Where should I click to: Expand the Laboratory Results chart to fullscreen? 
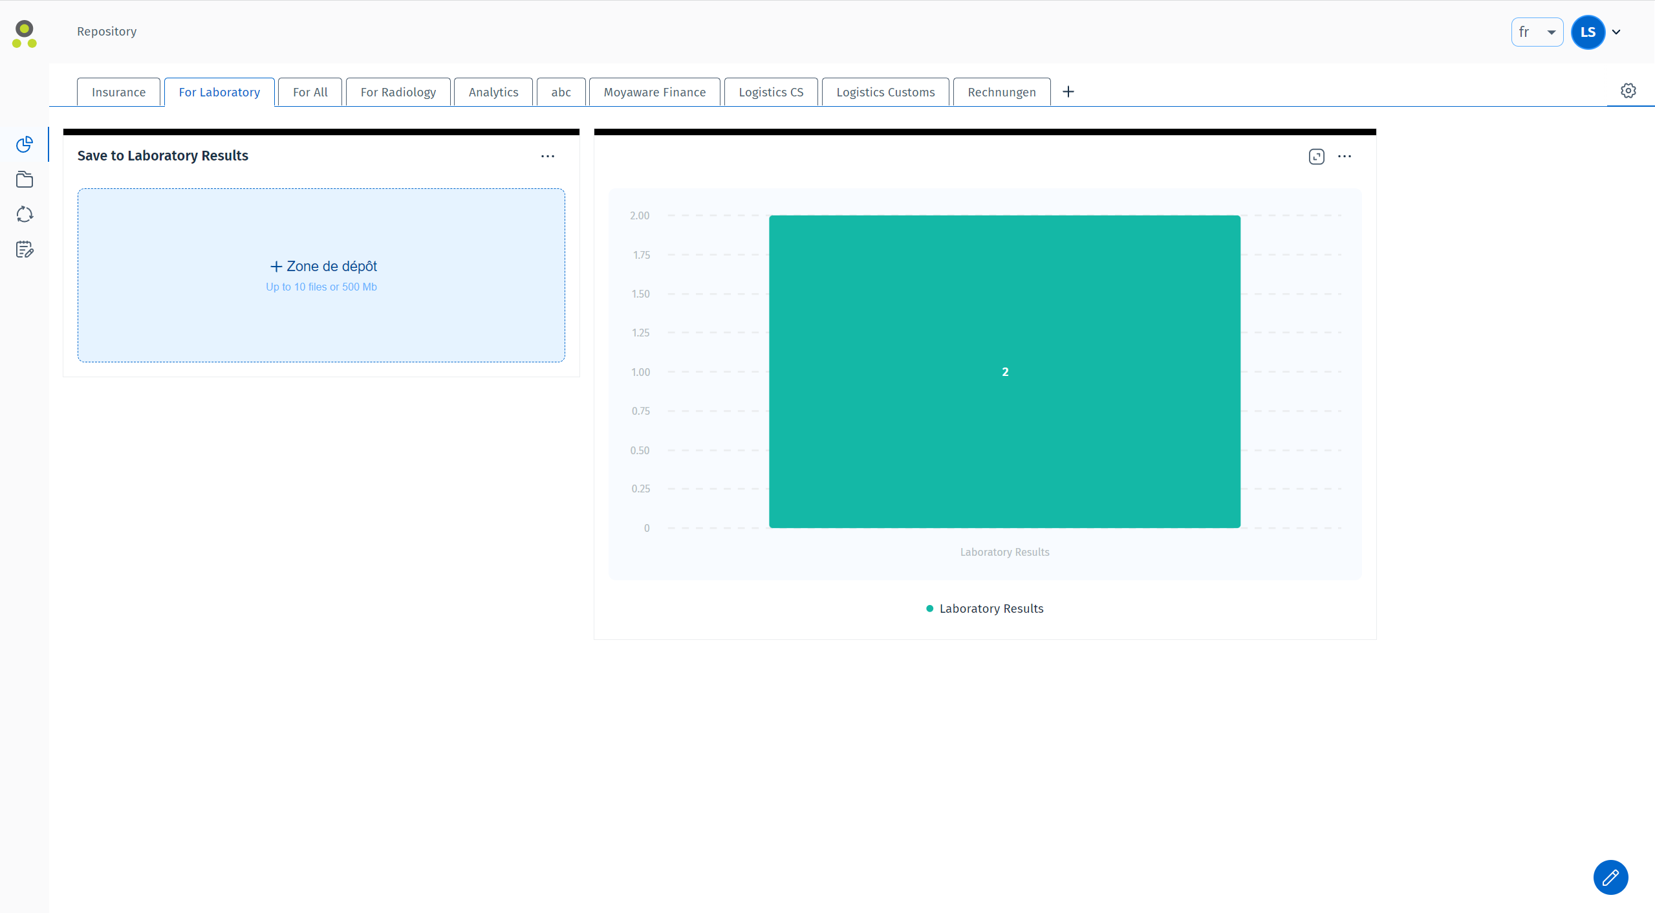(x=1317, y=156)
